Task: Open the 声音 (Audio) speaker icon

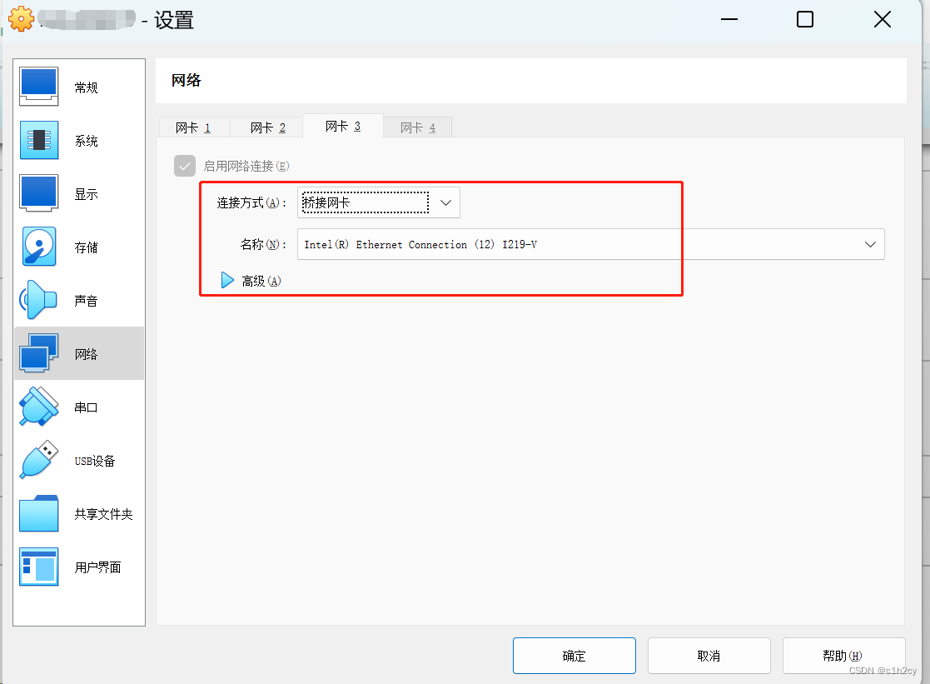Action: [38, 300]
